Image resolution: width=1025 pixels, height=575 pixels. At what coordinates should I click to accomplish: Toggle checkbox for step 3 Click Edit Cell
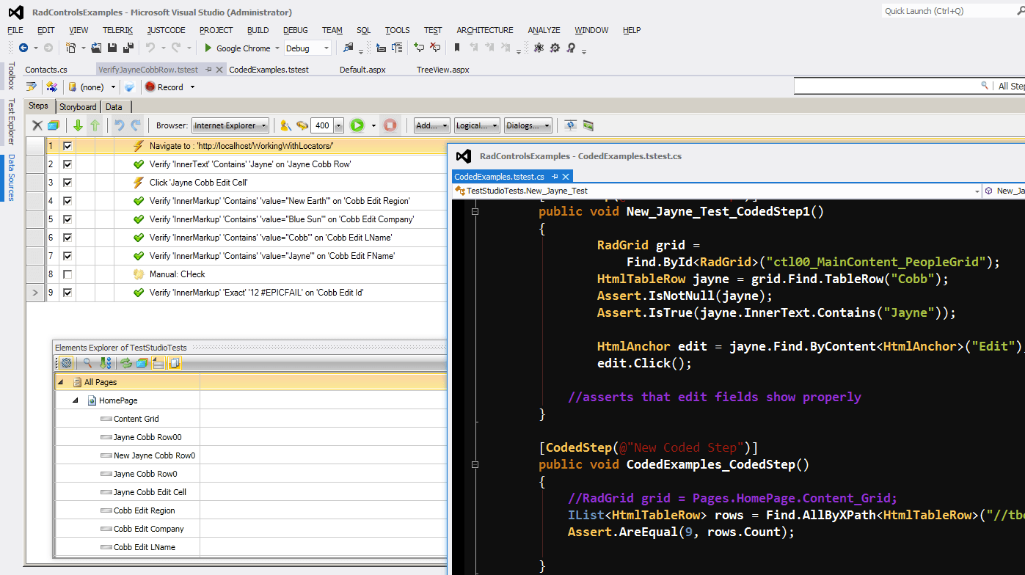68,183
